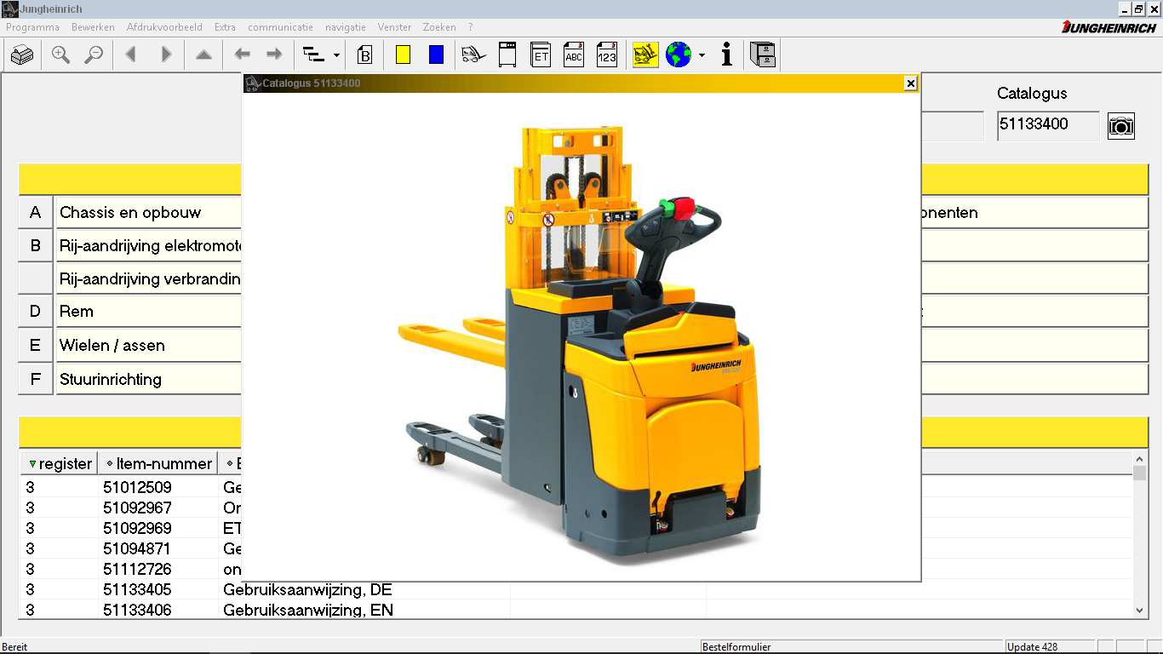1163x654 pixels.
Task: Click the ABC search document icon
Action: [574, 55]
